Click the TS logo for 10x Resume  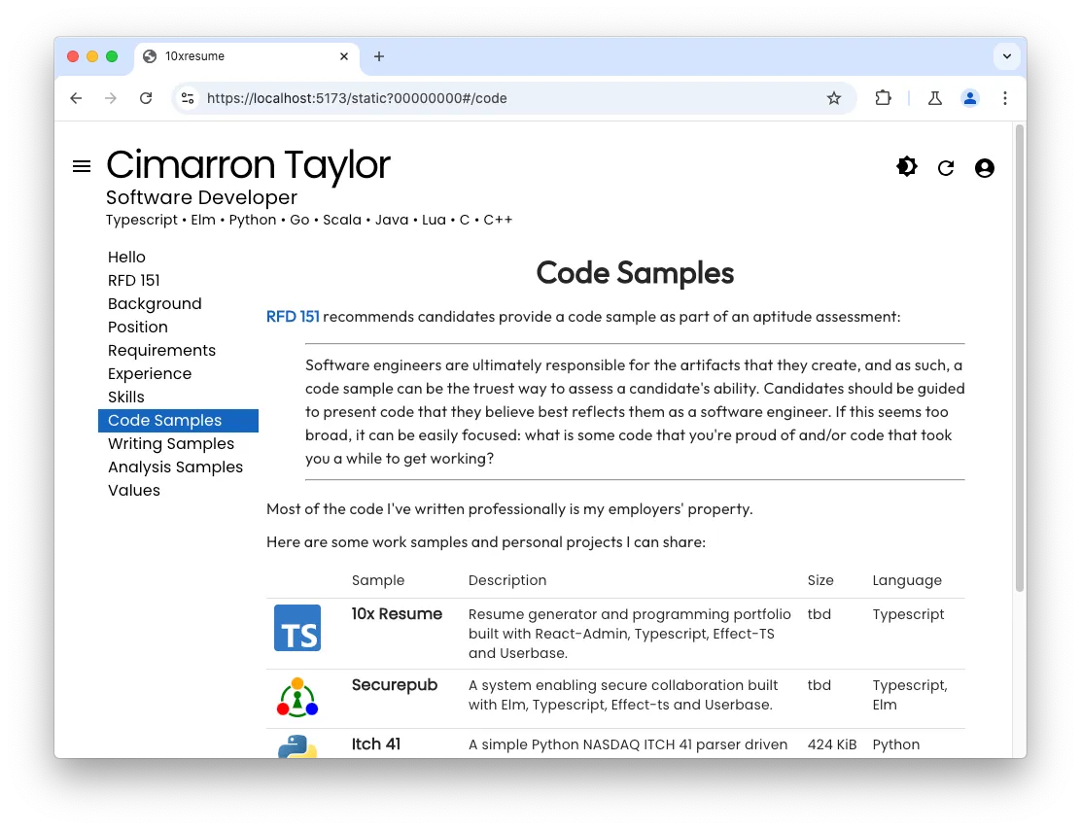coord(297,628)
